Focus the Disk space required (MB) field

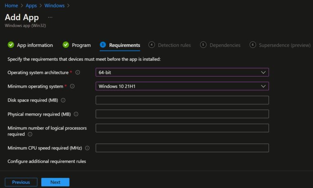(x=182, y=100)
